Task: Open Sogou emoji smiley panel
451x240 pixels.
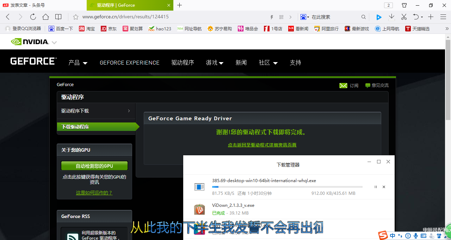Action: point(408,235)
